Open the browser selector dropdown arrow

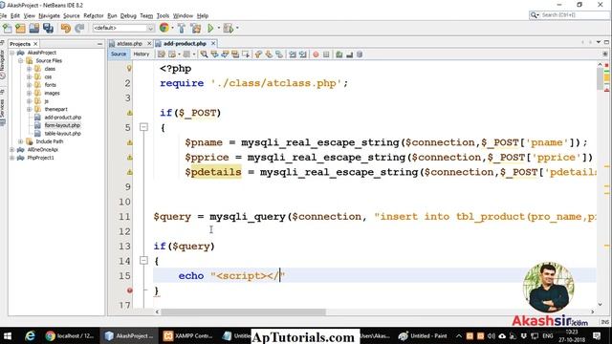pyautogui.click(x=172, y=28)
